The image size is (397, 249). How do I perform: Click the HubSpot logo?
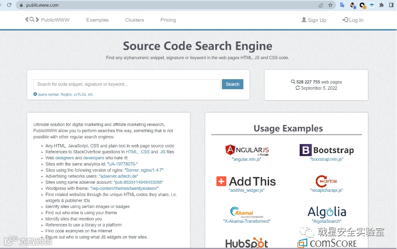[247, 243]
